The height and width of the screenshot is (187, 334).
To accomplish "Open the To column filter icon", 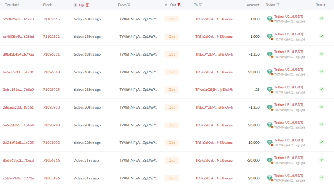I will pos(200,5).
